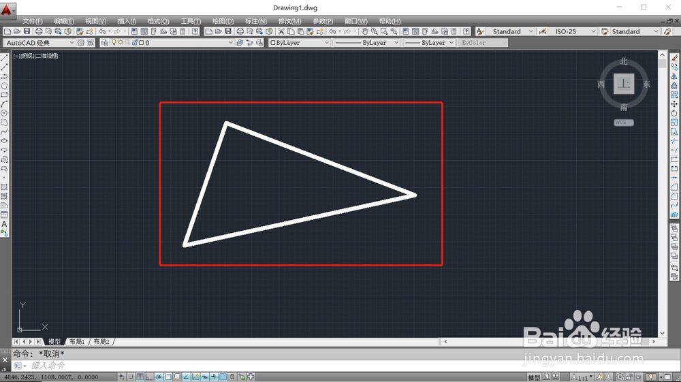Click the workspace settings gear icon
Image resolution: width=681 pixels, height=382 pixels.
tap(81, 42)
